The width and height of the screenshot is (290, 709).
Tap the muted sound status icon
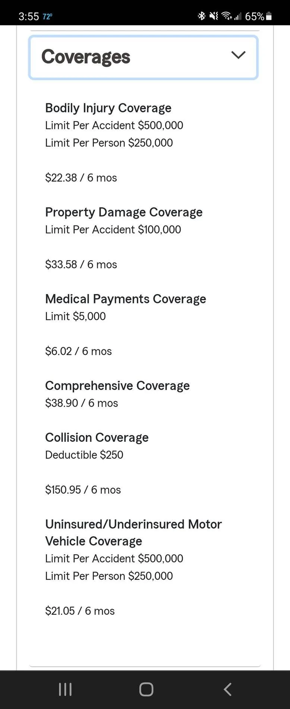[x=214, y=16]
